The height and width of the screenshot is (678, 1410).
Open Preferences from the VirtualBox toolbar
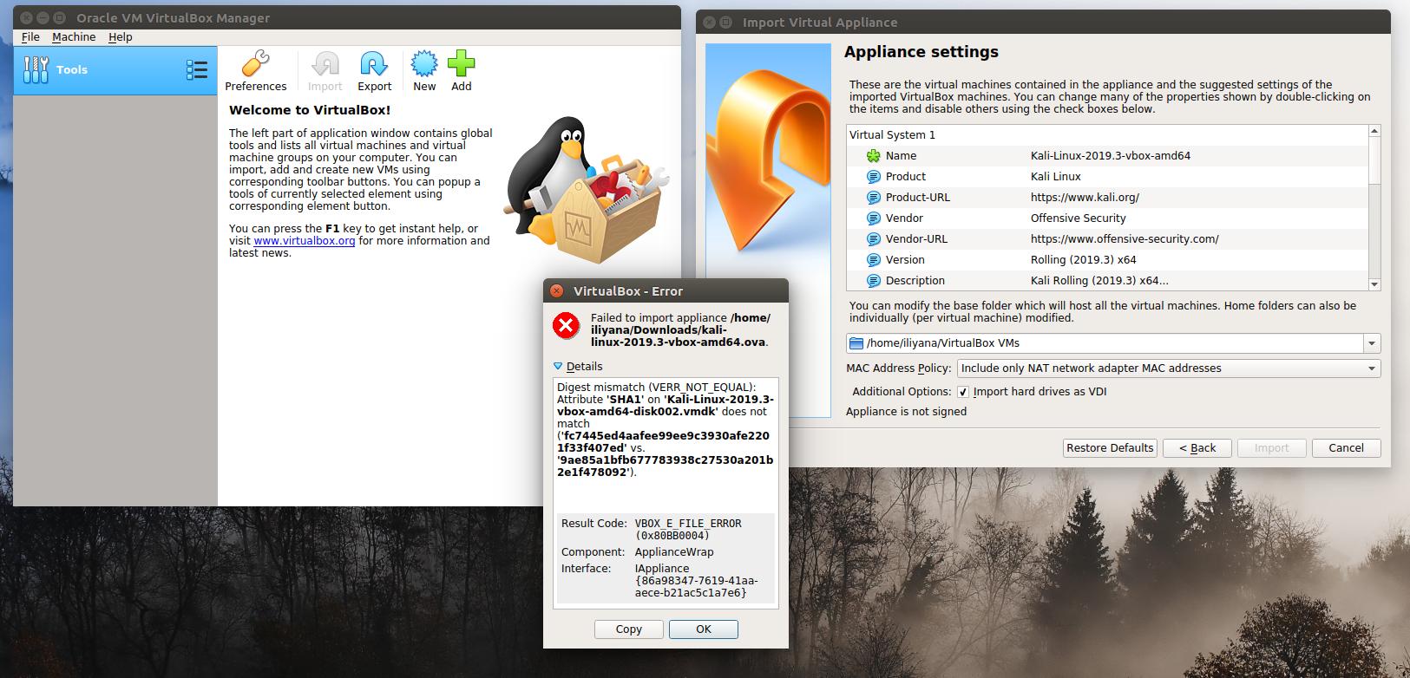(255, 71)
